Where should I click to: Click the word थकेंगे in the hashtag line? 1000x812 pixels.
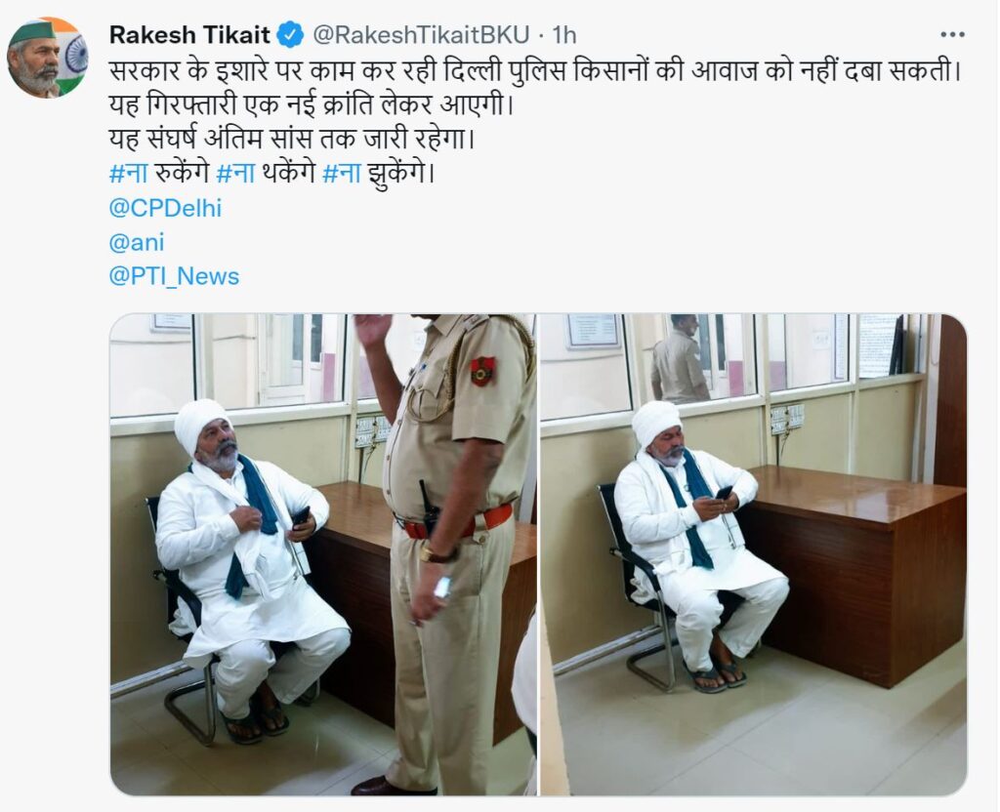click(289, 174)
